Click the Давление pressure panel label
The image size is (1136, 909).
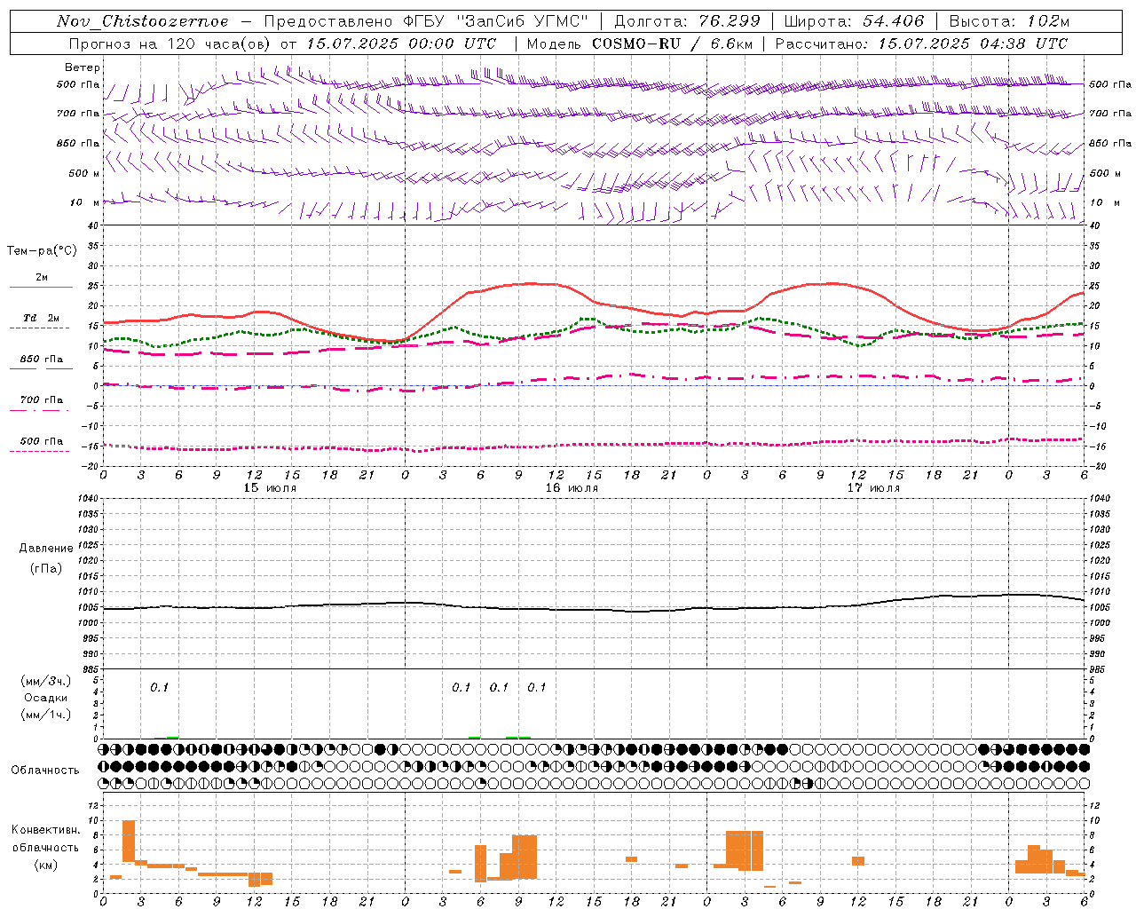point(46,549)
